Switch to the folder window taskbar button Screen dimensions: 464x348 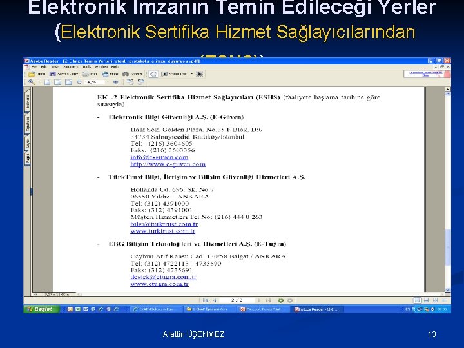click(x=209, y=309)
